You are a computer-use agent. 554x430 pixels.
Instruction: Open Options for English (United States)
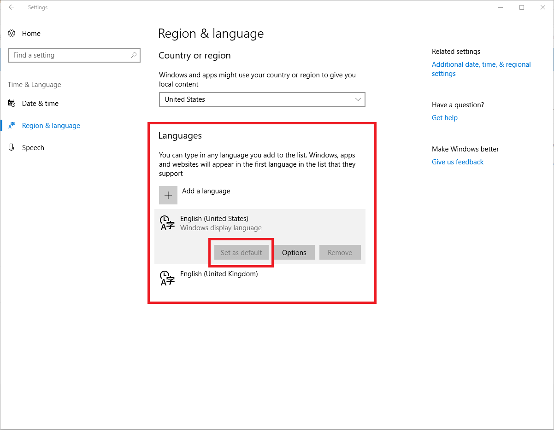point(294,252)
